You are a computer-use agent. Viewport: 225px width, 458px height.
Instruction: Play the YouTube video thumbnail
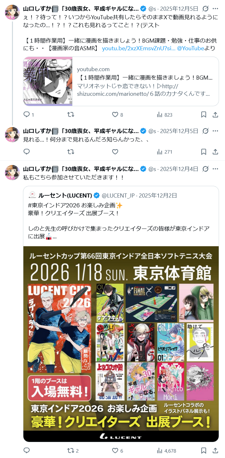(48, 82)
